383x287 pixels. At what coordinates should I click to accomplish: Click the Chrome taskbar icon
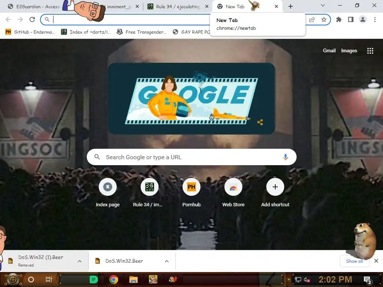pos(114,280)
